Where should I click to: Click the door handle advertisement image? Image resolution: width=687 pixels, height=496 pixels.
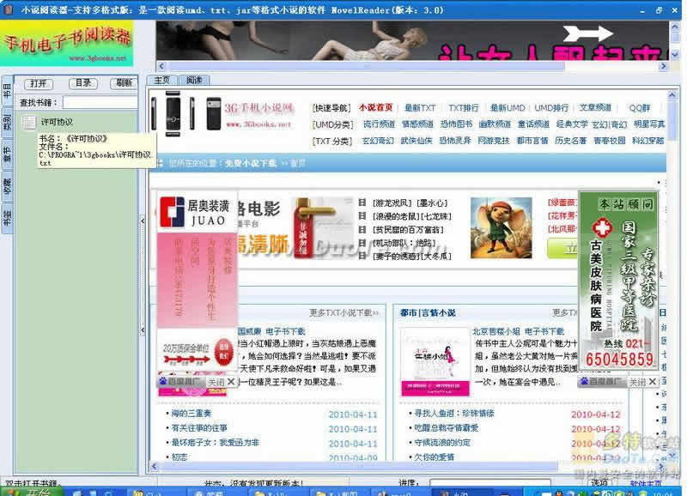pos(323,227)
